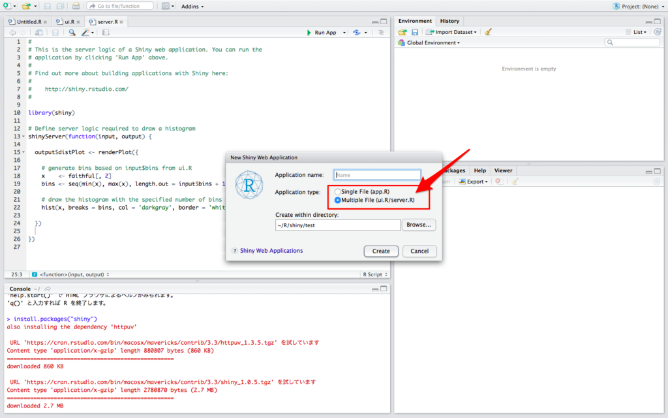Image resolution: width=668 pixels, height=418 pixels.
Task: Click the editor Back navigation arrow
Action: pos(12,33)
